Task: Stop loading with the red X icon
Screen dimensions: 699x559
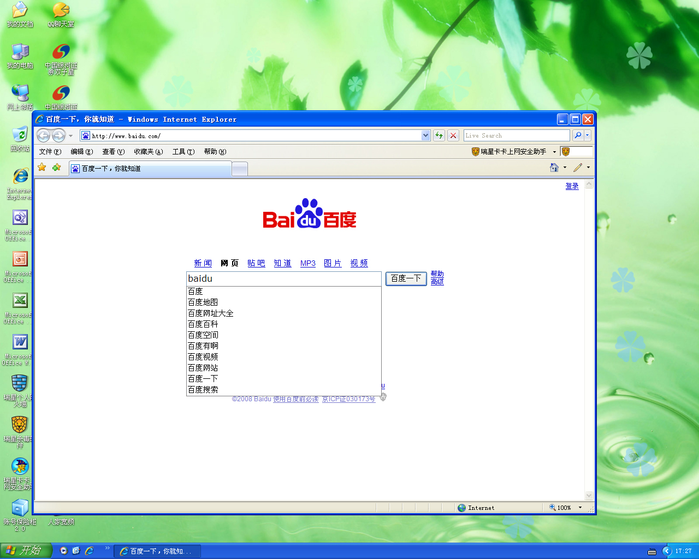Action: [x=453, y=135]
